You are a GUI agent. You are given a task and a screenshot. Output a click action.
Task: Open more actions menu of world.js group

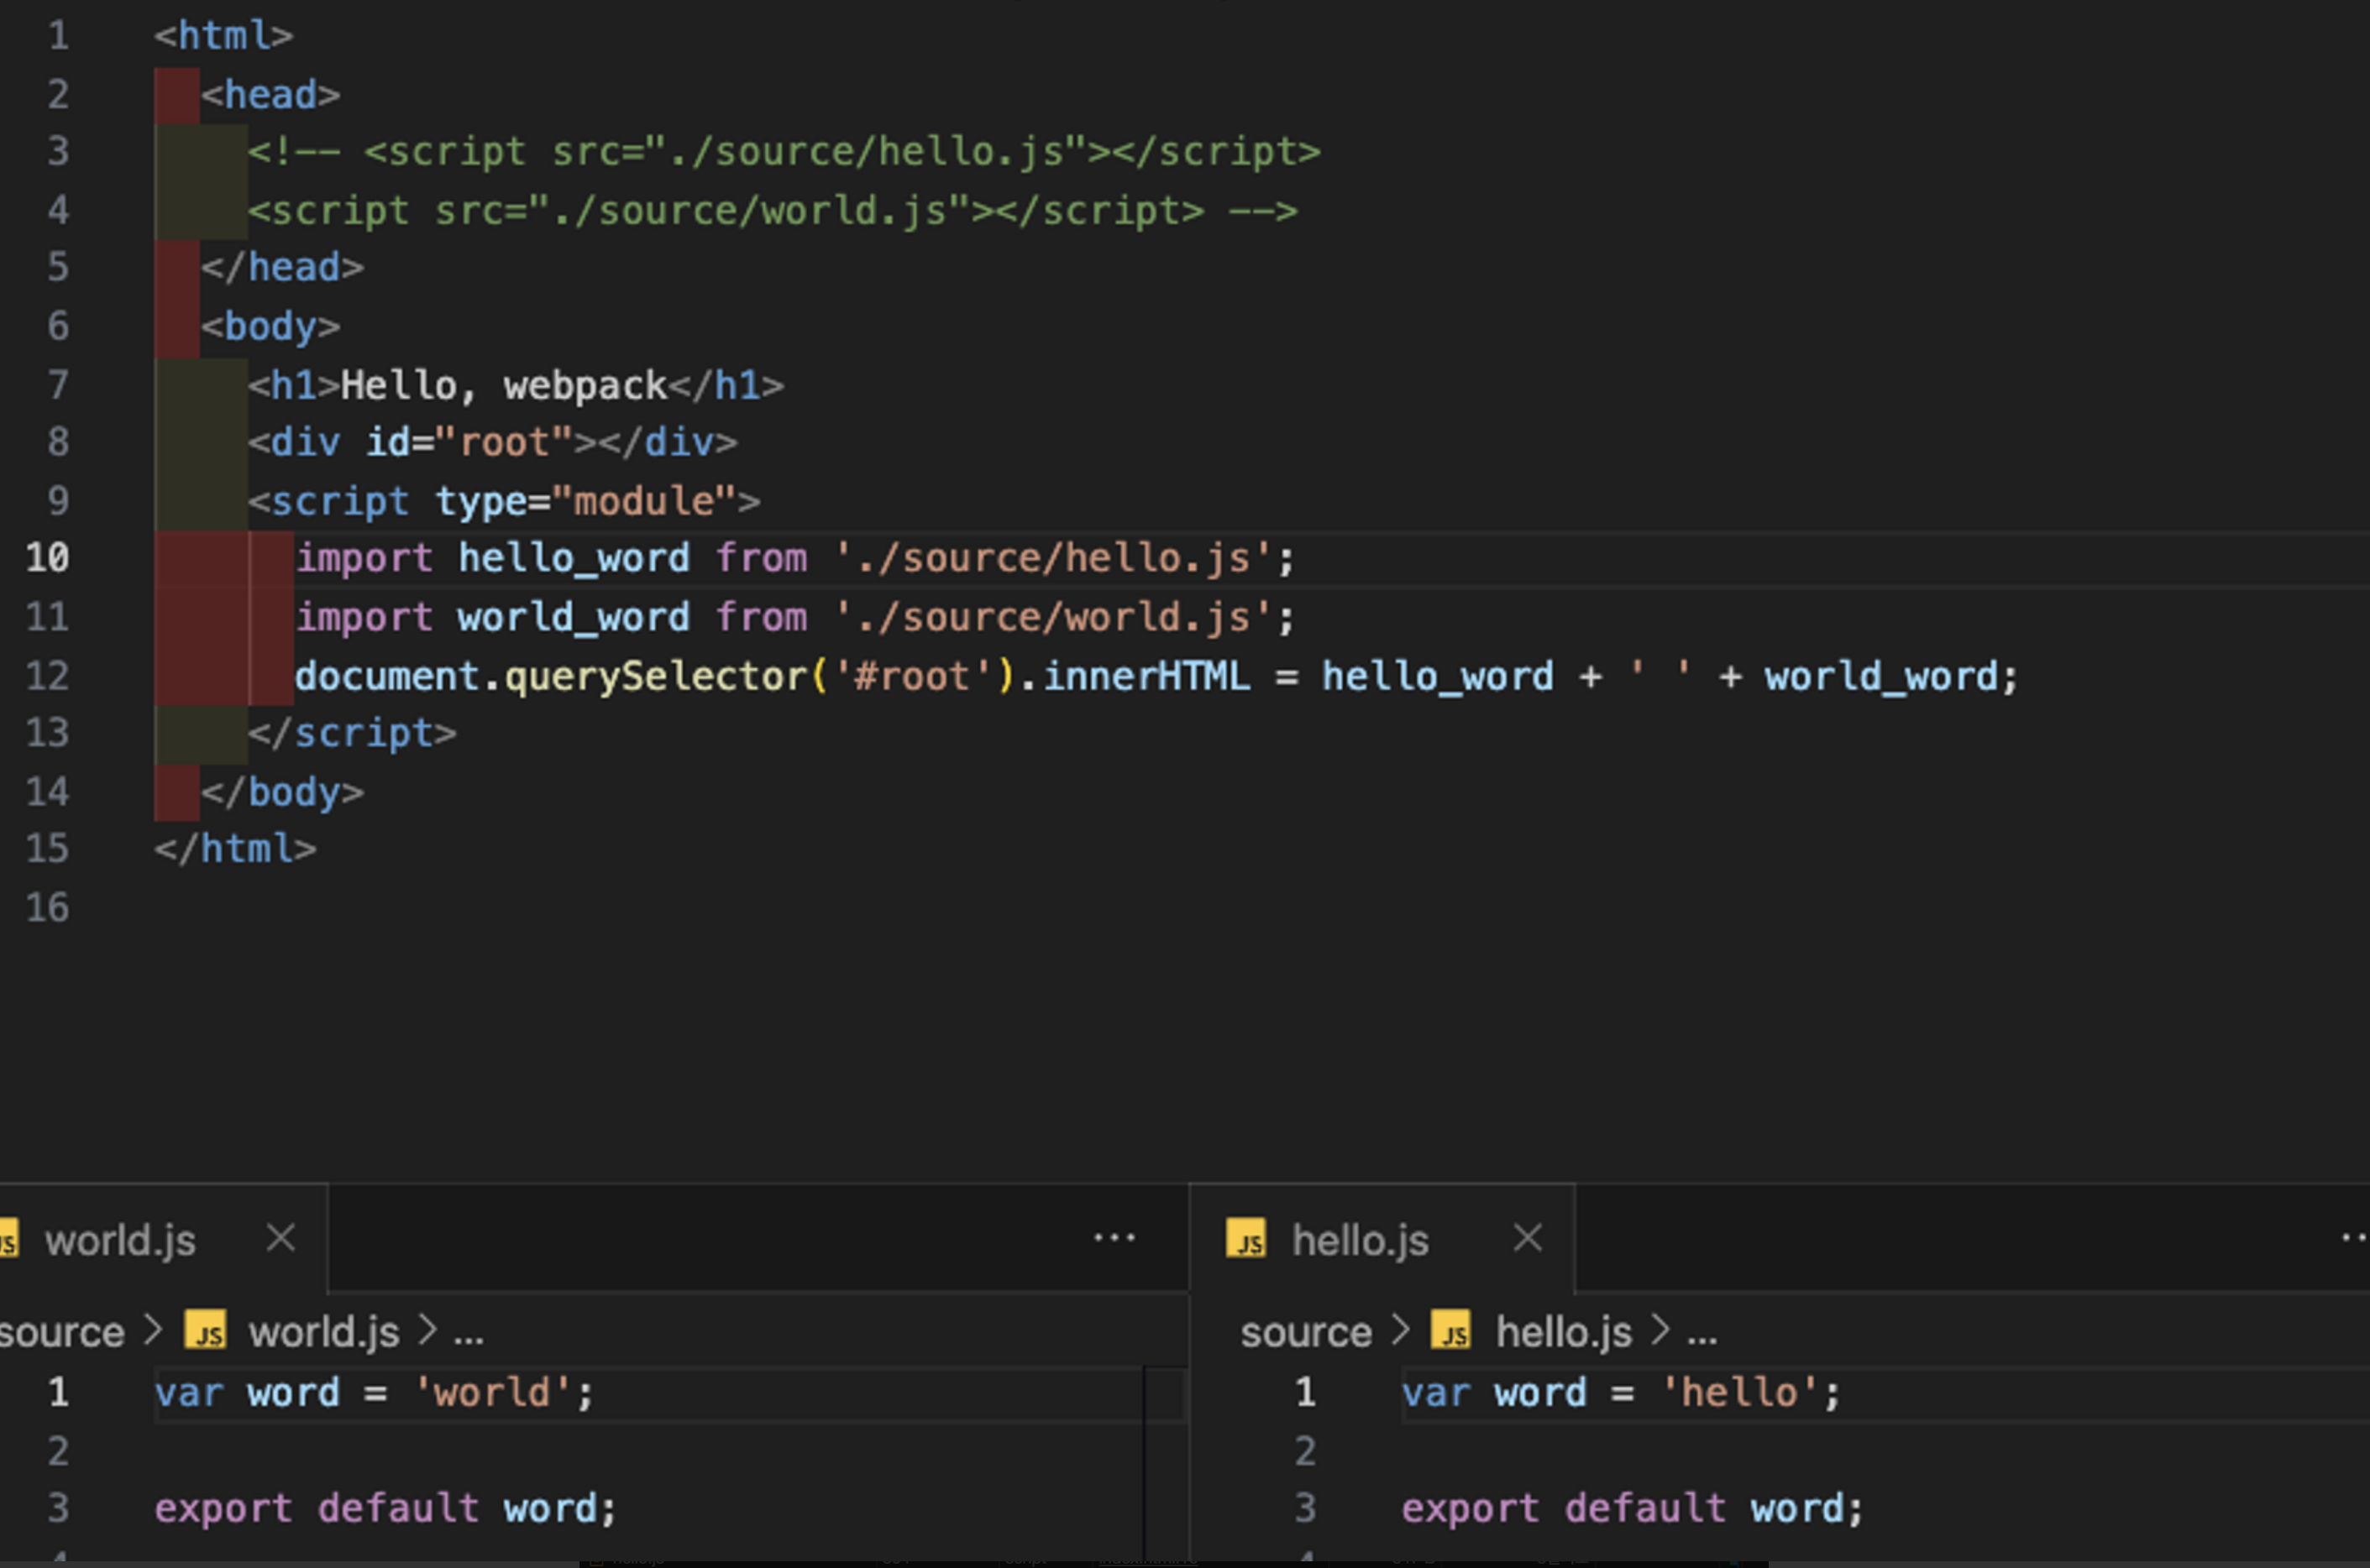pos(1114,1238)
